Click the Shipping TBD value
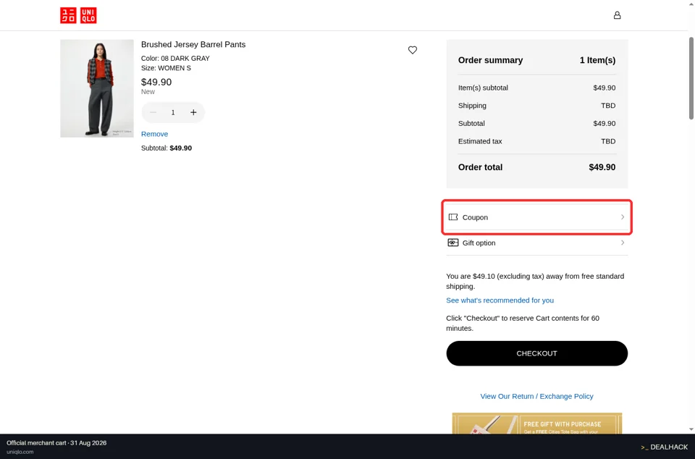Viewport: 695px width, 459px height. point(608,106)
